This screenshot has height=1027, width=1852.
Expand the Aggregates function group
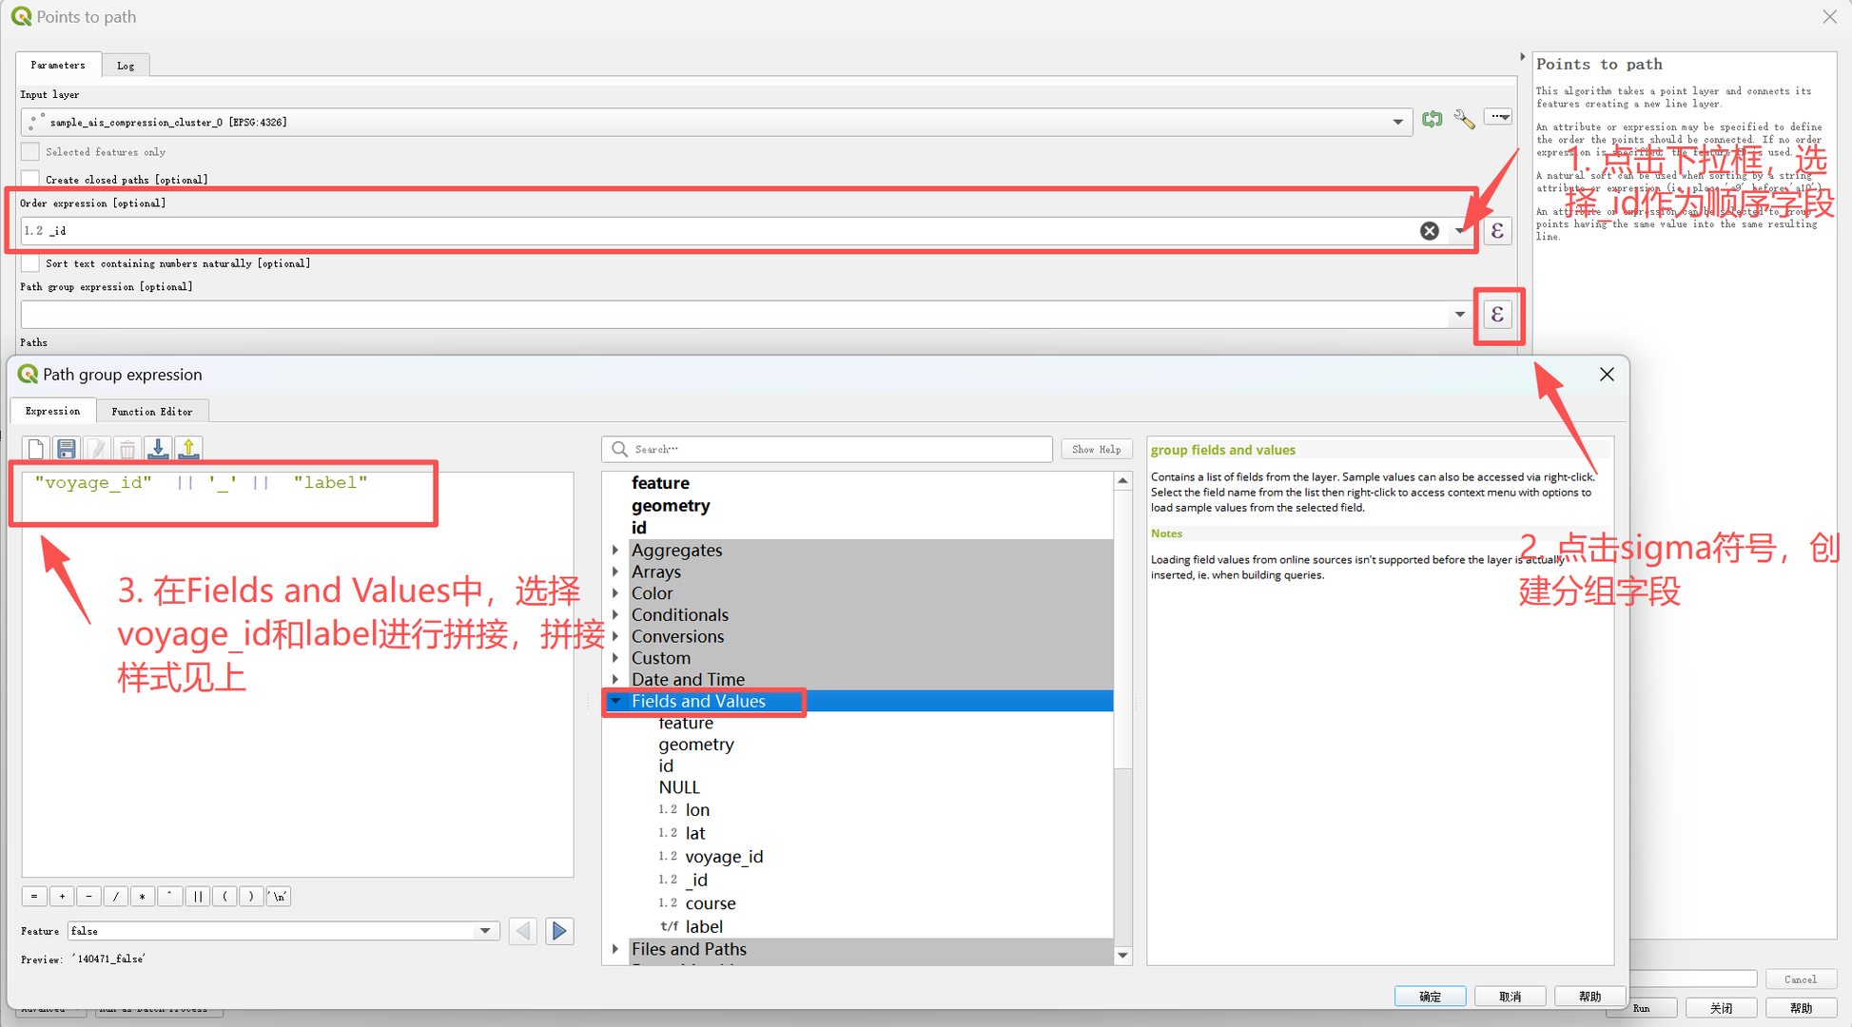click(x=615, y=551)
